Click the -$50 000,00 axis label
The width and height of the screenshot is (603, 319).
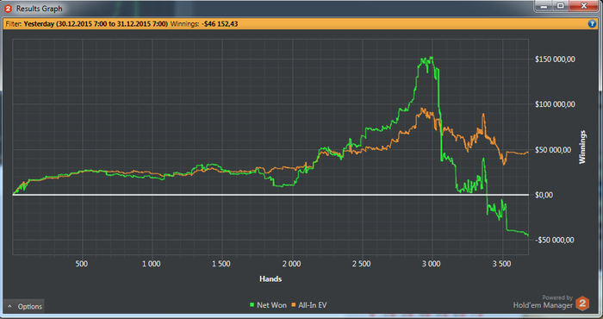(x=554, y=241)
